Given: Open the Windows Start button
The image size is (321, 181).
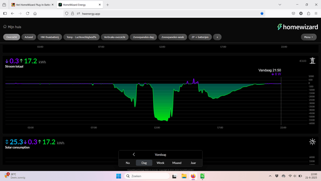Looking at the screenshot, I should [118, 176].
